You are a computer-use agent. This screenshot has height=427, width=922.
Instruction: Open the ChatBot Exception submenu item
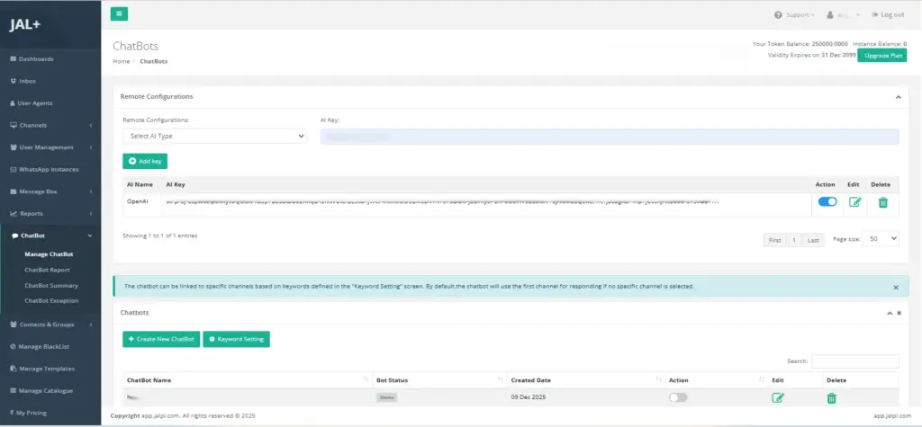click(51, 301)
